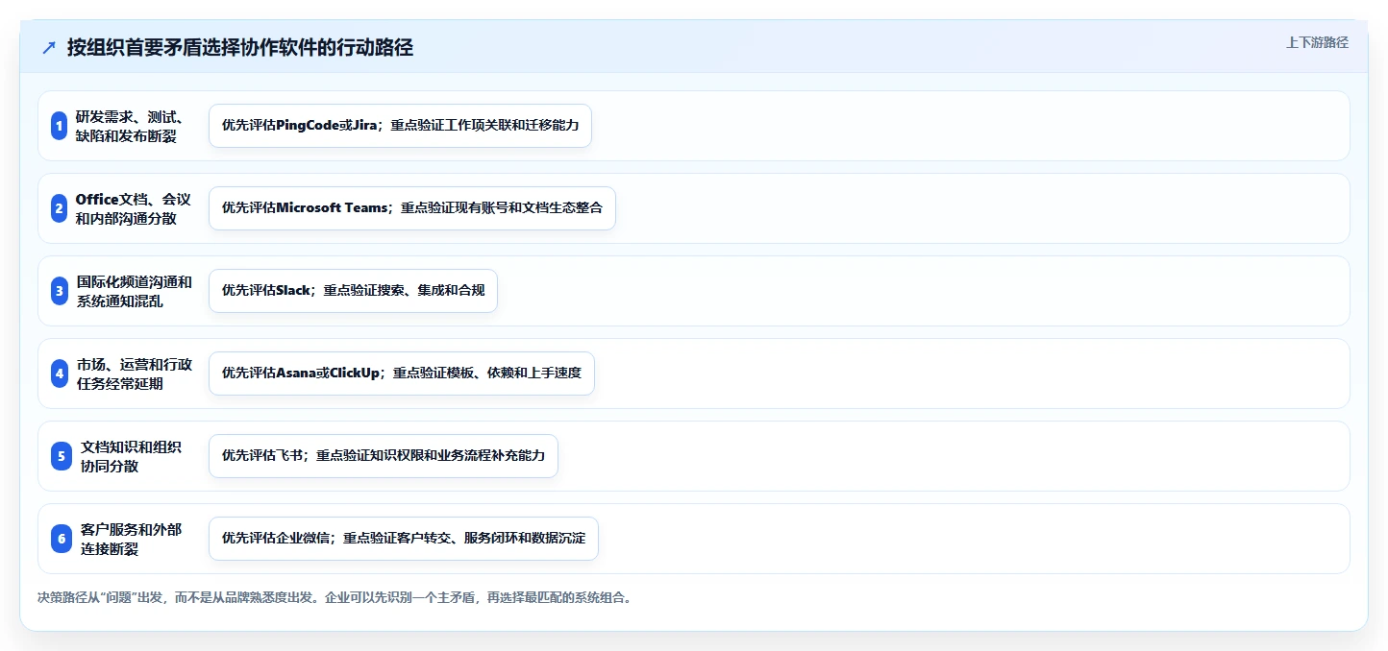Select the 客户服务和外部连接断裂 label

pos(131,539)
